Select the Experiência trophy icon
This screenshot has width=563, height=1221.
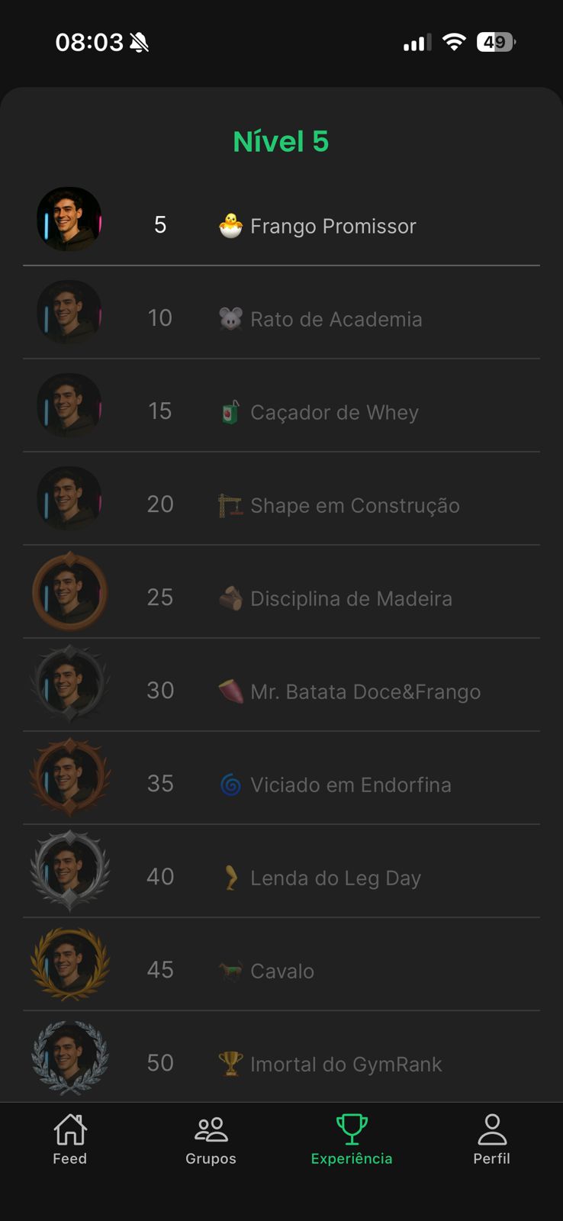[x=352, y=1129]
